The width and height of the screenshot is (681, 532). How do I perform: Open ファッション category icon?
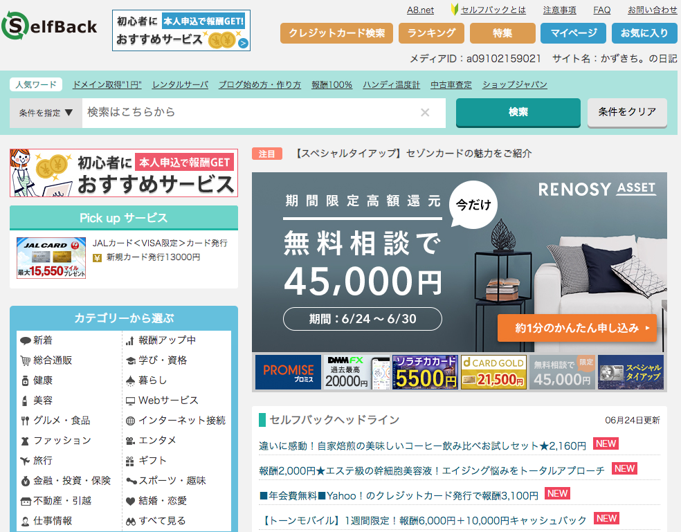point(25,441)
